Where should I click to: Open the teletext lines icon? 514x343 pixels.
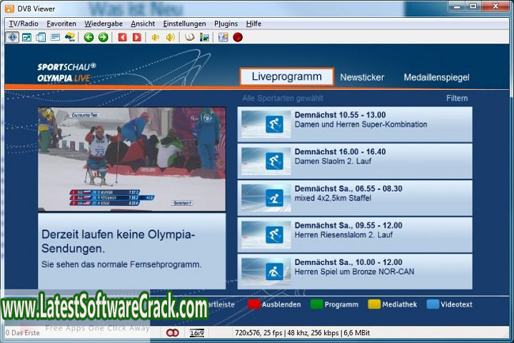click(x=55, y=37)
